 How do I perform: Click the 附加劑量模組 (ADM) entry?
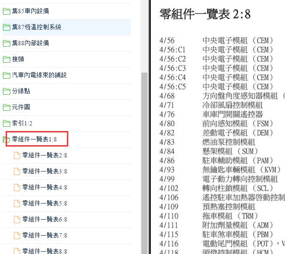(x=238, y=225)
